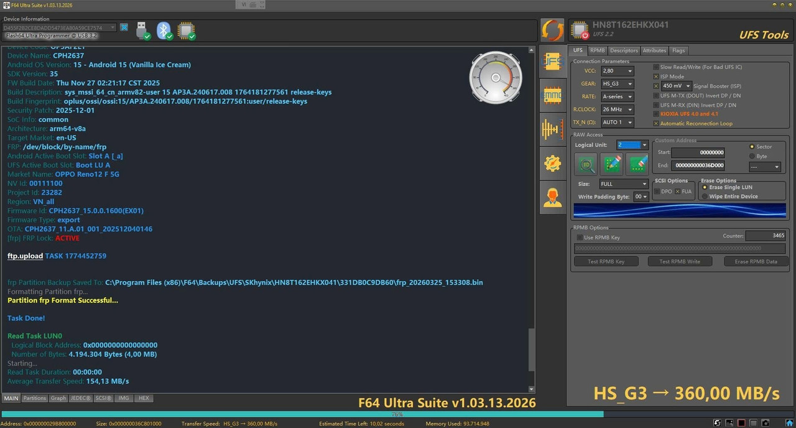The width and height of the screenshot is (796, 428).
Task: Open the Size FULL dropdown
Action: pyautogui.click(x=624, y=184)
